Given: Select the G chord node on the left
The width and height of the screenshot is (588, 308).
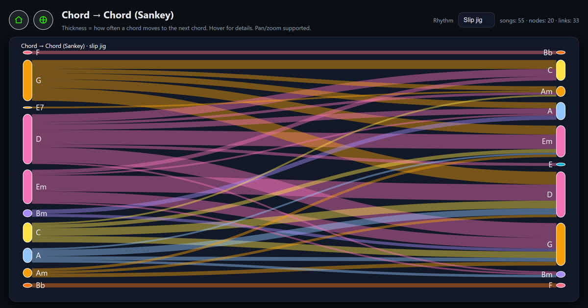Looking at the screenshot, I should pyautogui.click(x=27, y=80).
